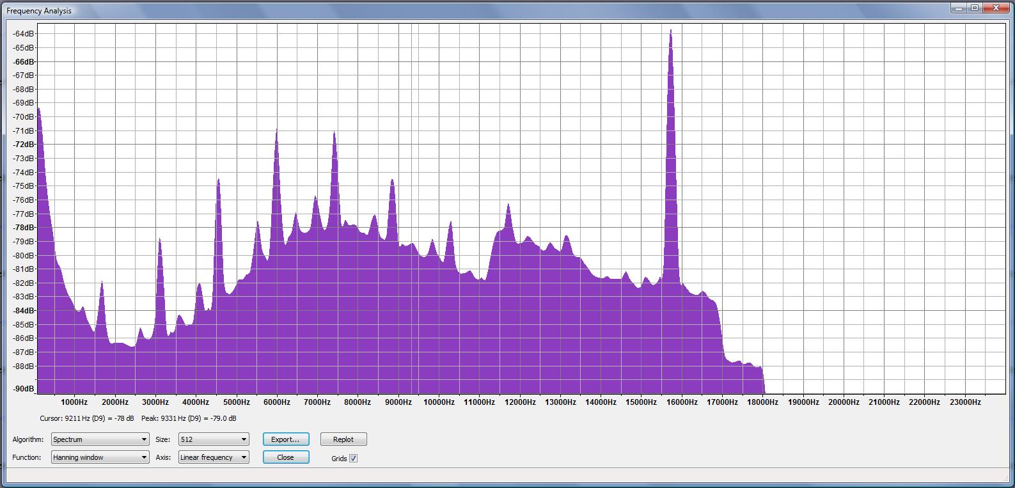1015x488 pixels.
Task: Click the -64dB level axis label
Action: click(24, 33)
